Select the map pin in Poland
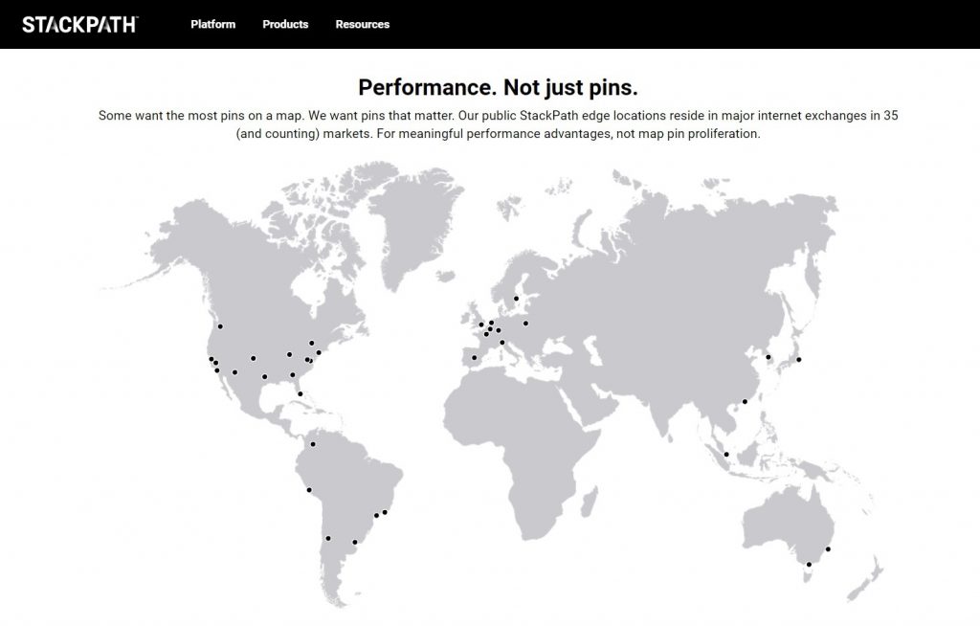 click(x=525, y=324)
